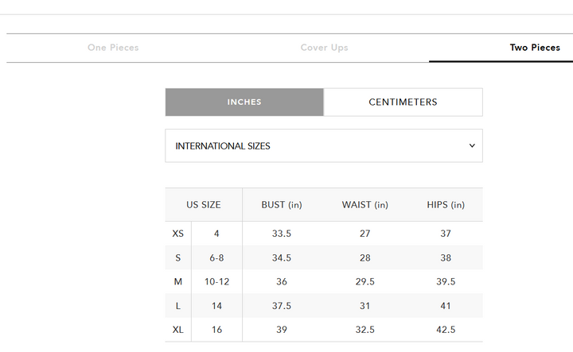
Task: Click bust value 33.5
Action: coord(282,234)
